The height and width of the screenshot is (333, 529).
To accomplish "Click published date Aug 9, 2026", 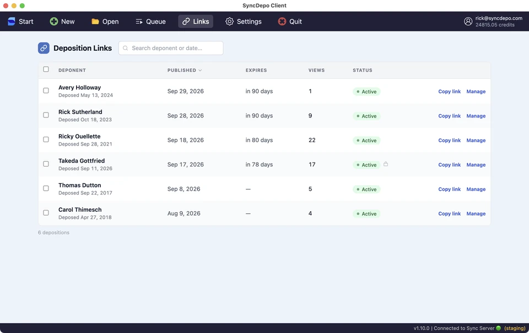I will click(x=184, y=213).
